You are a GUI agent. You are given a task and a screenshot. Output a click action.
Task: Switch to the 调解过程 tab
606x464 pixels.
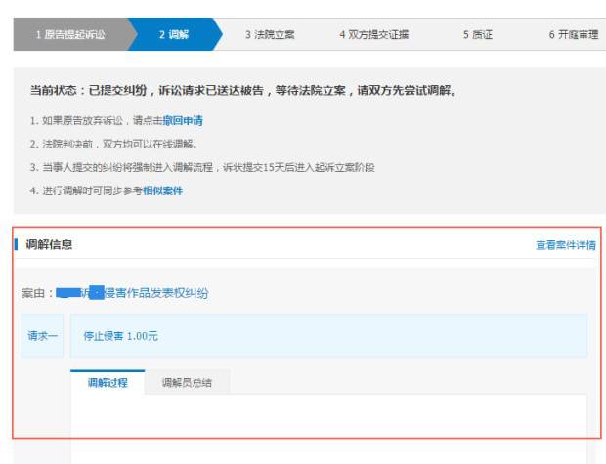click(x=108, y=383)
